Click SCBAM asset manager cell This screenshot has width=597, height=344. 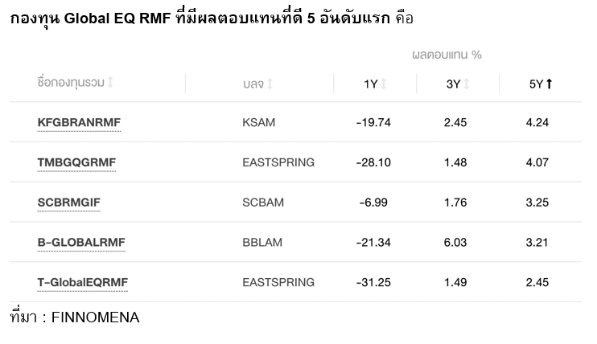[262, 203]
